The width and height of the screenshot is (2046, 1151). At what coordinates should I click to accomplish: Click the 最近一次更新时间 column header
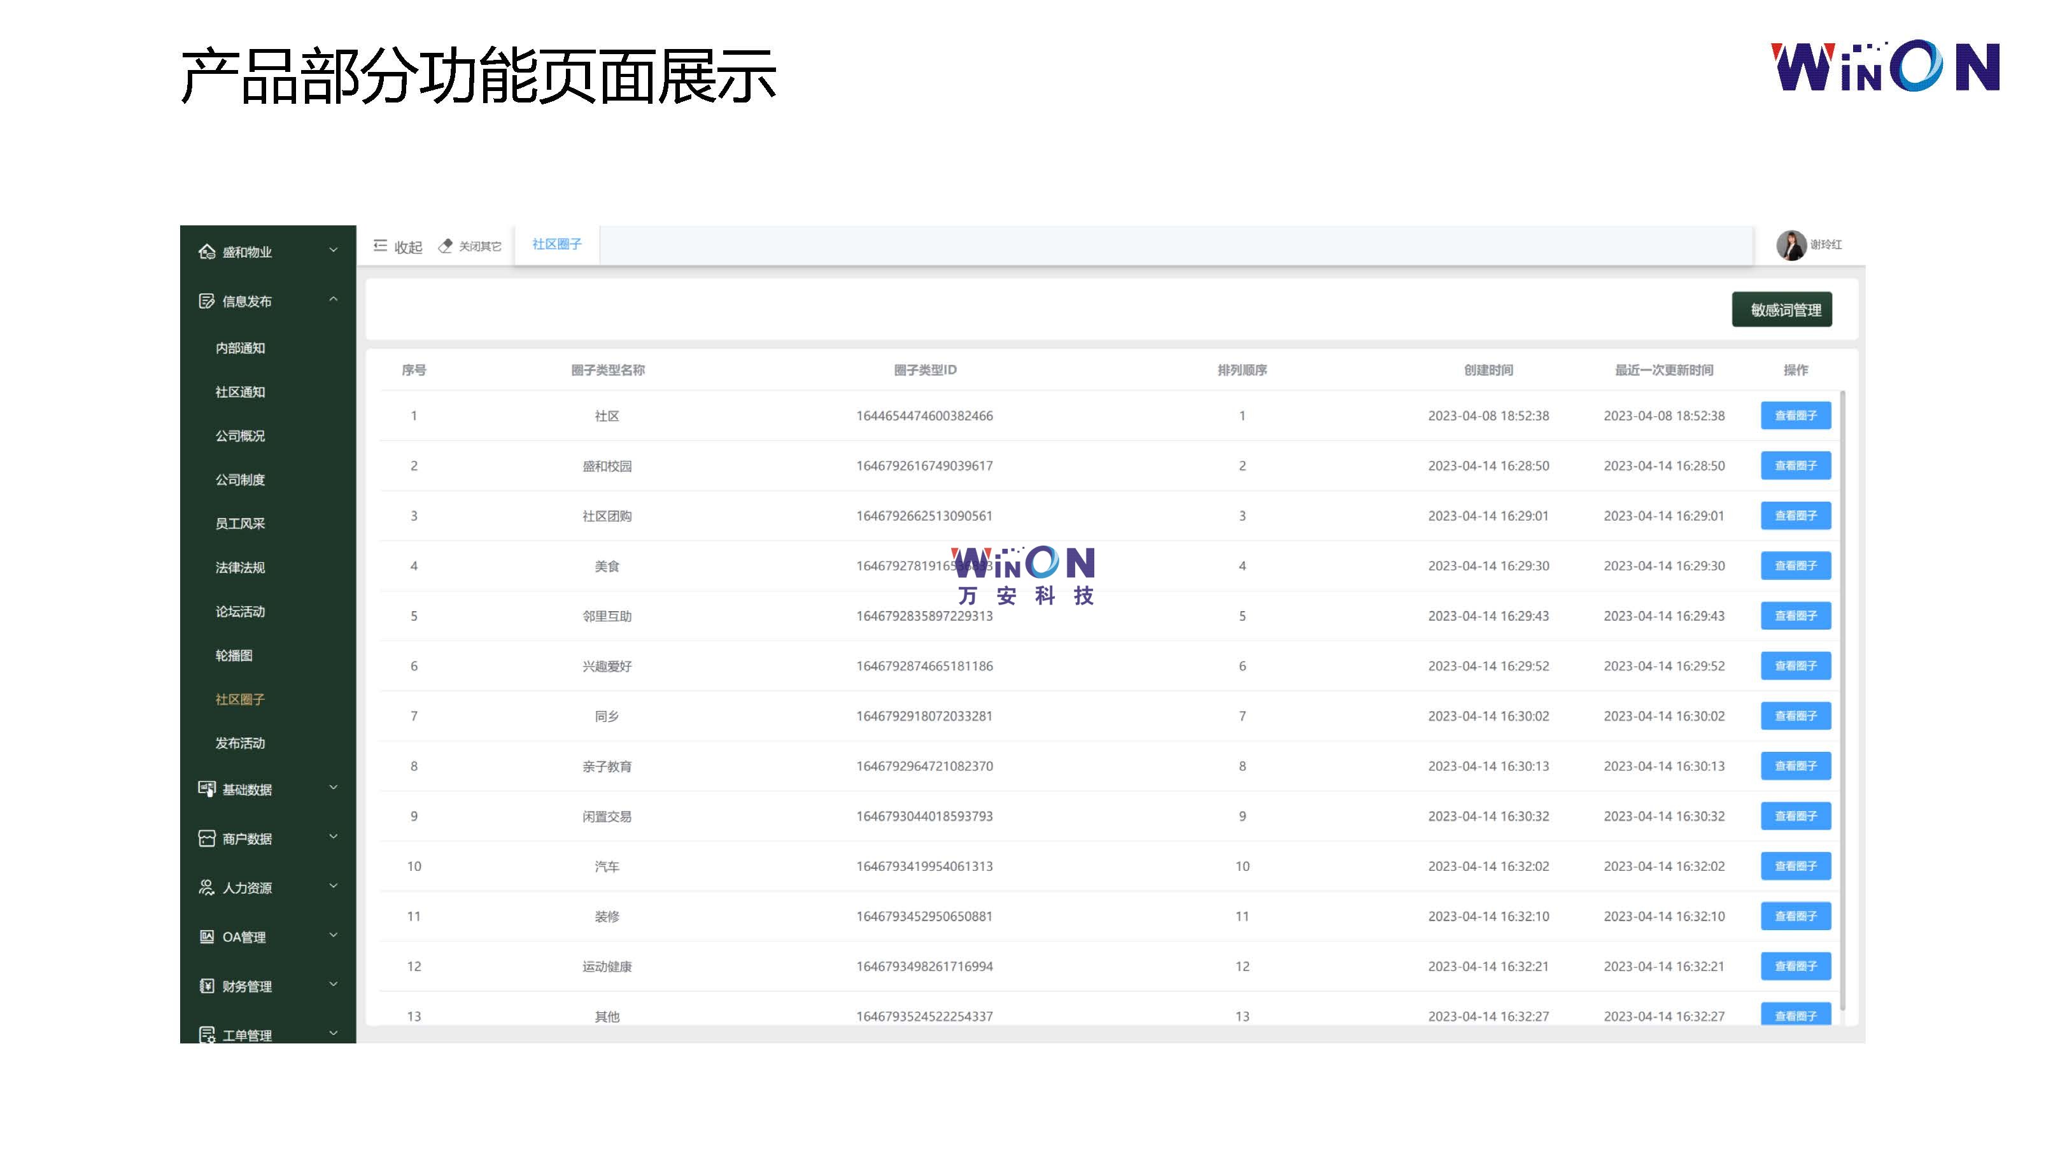pyautogui.click(x=1664, y=370)
